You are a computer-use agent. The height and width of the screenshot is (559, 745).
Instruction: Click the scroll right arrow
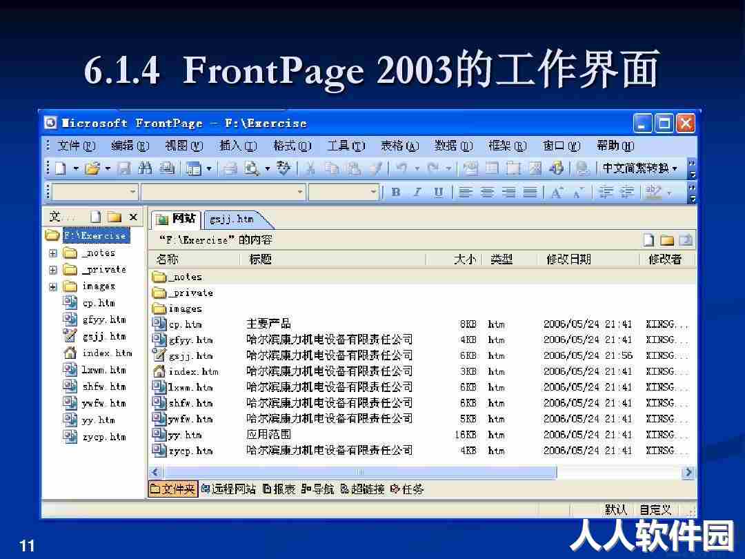pos(688,472)
